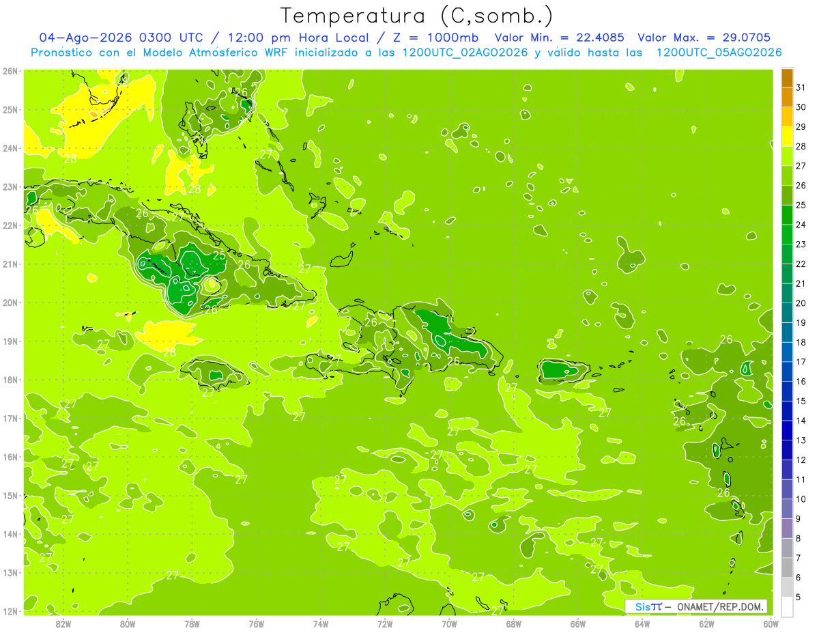This screenshot has width=819, height=633.
Task: Click legend scale value 29
Action: pos(801,127)
